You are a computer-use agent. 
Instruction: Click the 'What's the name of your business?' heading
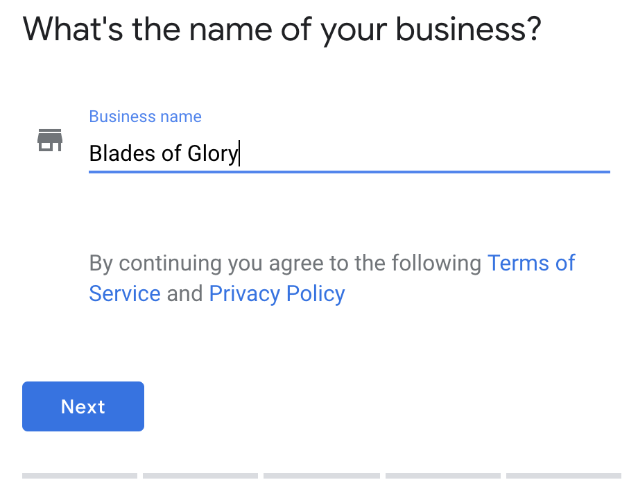(282, 30)
